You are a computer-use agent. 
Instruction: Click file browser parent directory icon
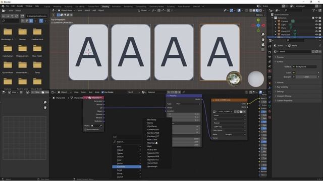[x=12, y=16]
